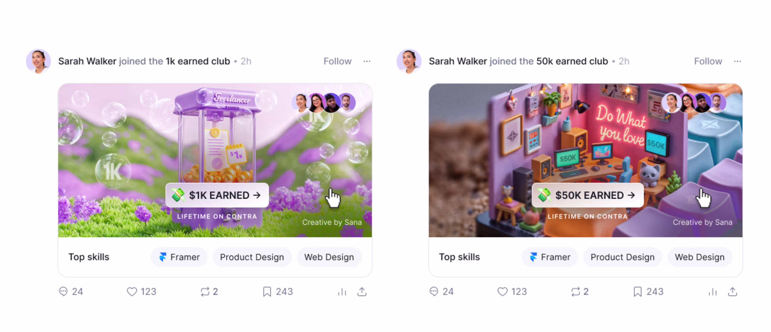This screenshot has height=332, width=771.
Task: Repost the 1k earned club post
Action: tap(205, 292)
